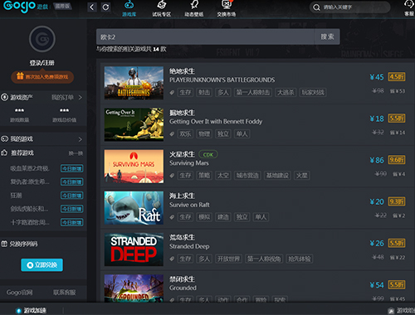Open the dynamic wallpaper icon tab
Image resolution: width=415 pixels, height=315 pixels.
click(194, 5)
